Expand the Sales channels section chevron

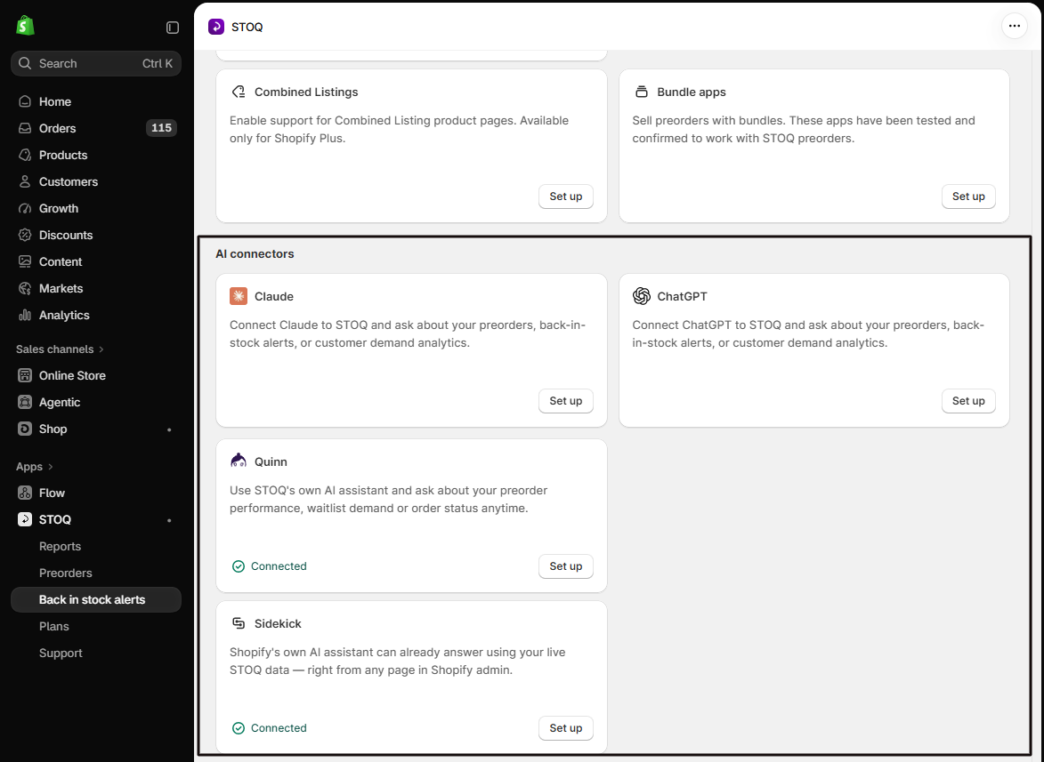coord(101,349)
